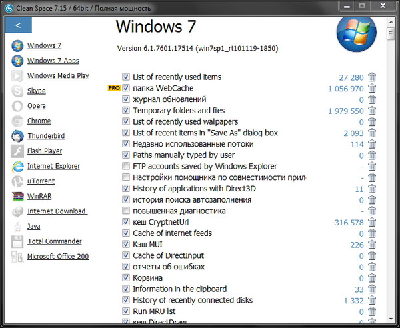Screen dimensions: 400x328
Task: Toggle the Корзина checkbox
Action: point(126,278)
